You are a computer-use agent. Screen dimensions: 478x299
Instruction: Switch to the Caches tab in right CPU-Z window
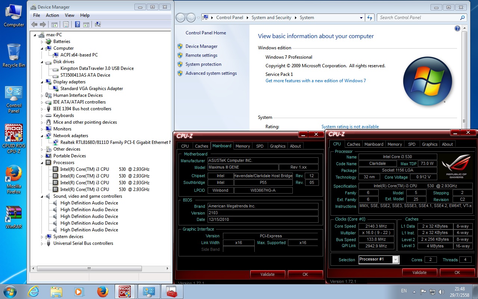(353, 144)
